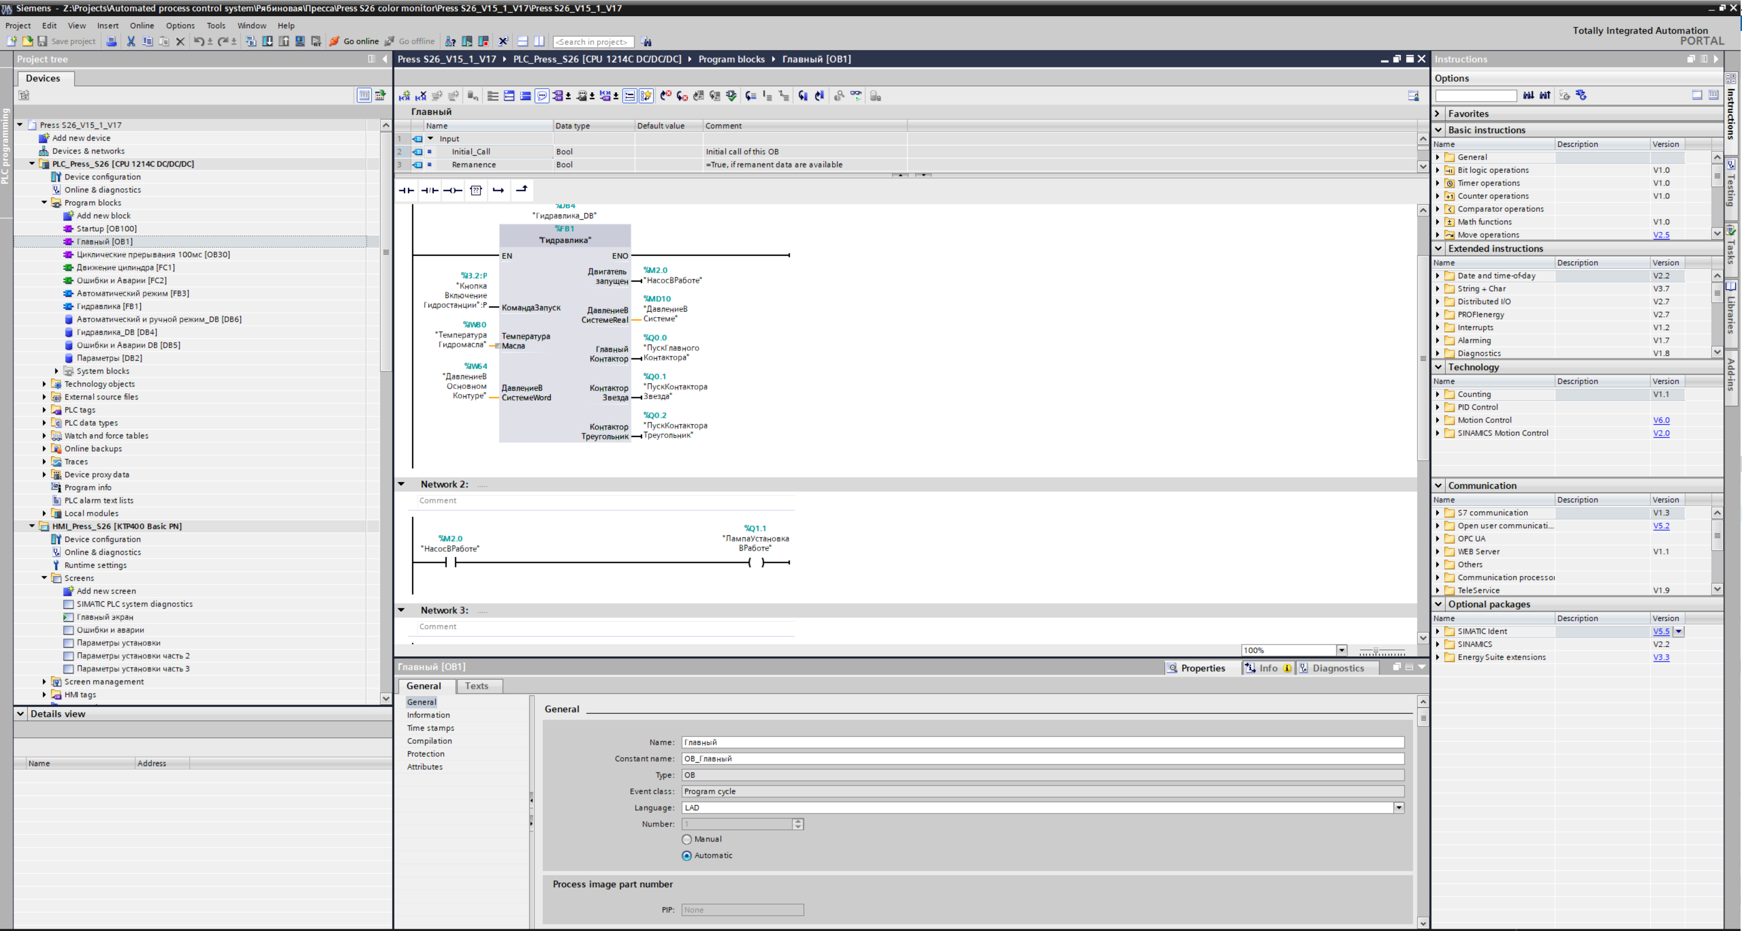Viewport: 1742px width, 931px height.
Task: Insert a normally closed contact
Action: point(429,191)
